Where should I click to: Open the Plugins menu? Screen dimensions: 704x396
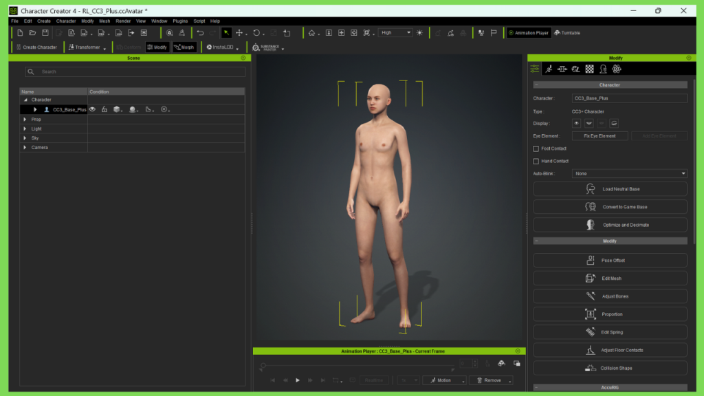point(180,21)
